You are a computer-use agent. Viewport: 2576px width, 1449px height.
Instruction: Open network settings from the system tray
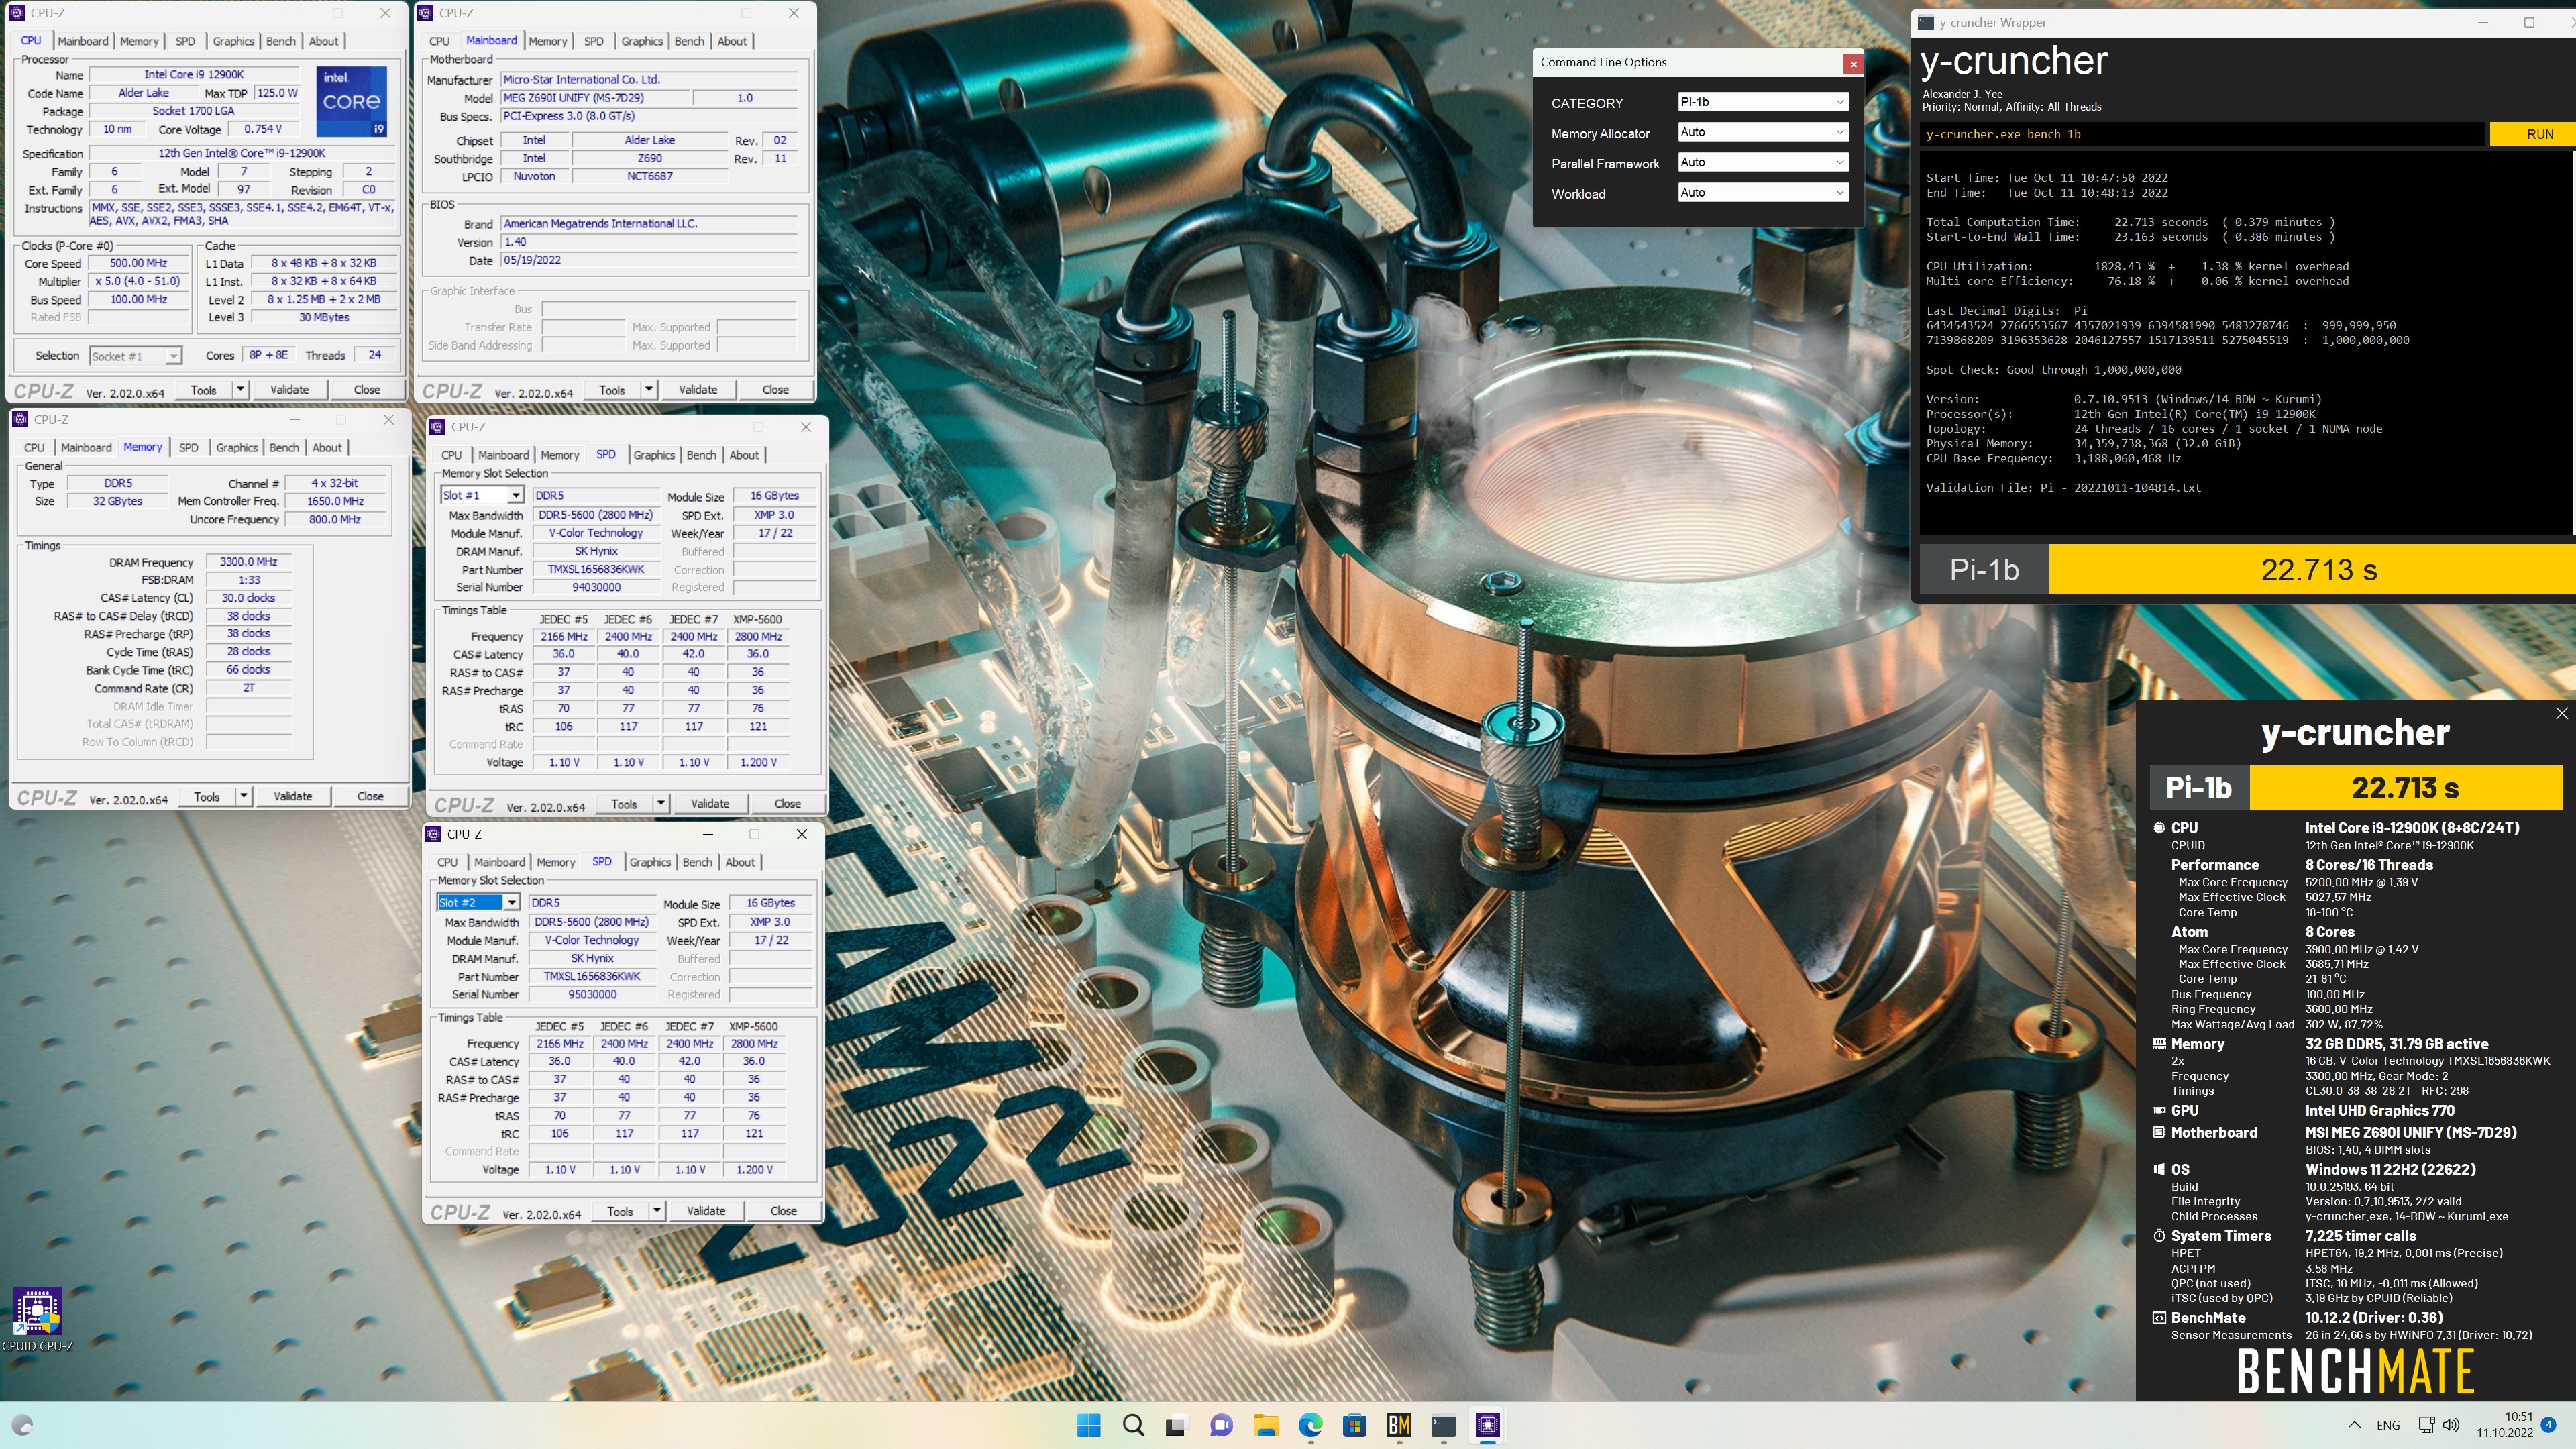[x=2426, y=1425]
